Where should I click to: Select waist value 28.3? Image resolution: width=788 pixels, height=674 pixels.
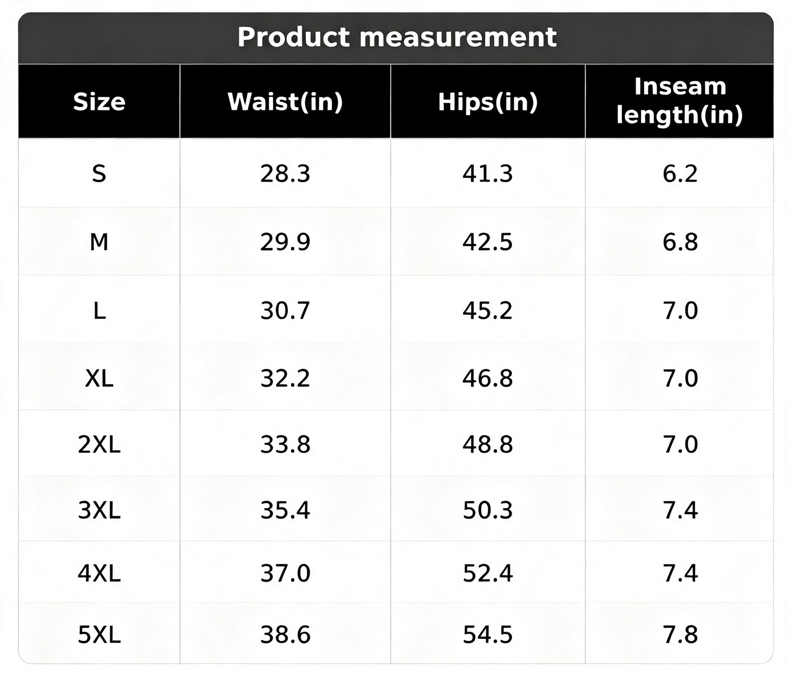[285, 173]
